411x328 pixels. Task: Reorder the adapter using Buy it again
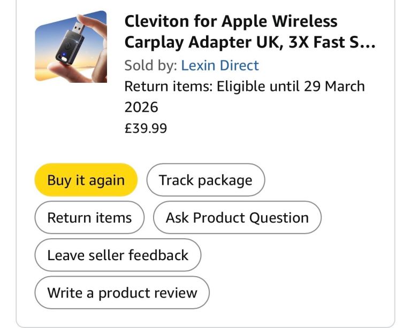(86, 180)
